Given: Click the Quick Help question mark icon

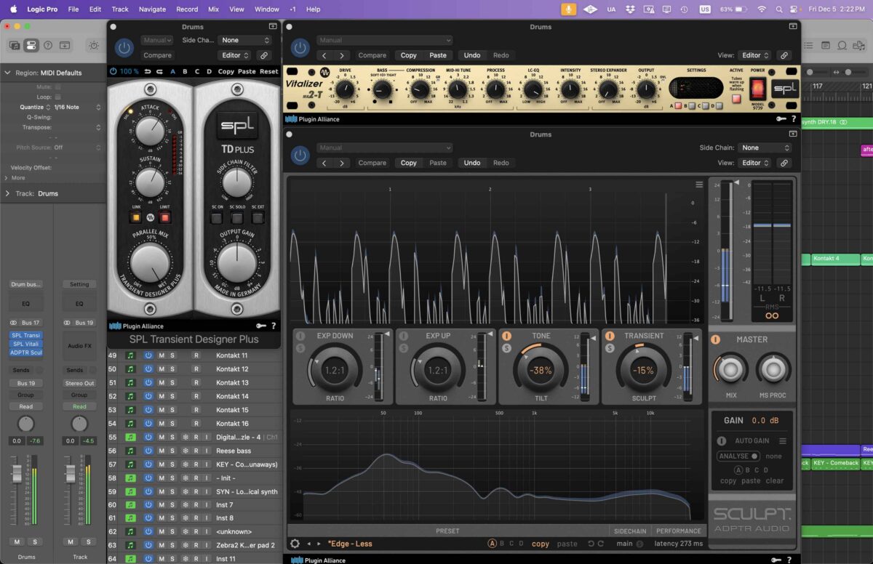Looking at the screenshot, I should (48, 45).
